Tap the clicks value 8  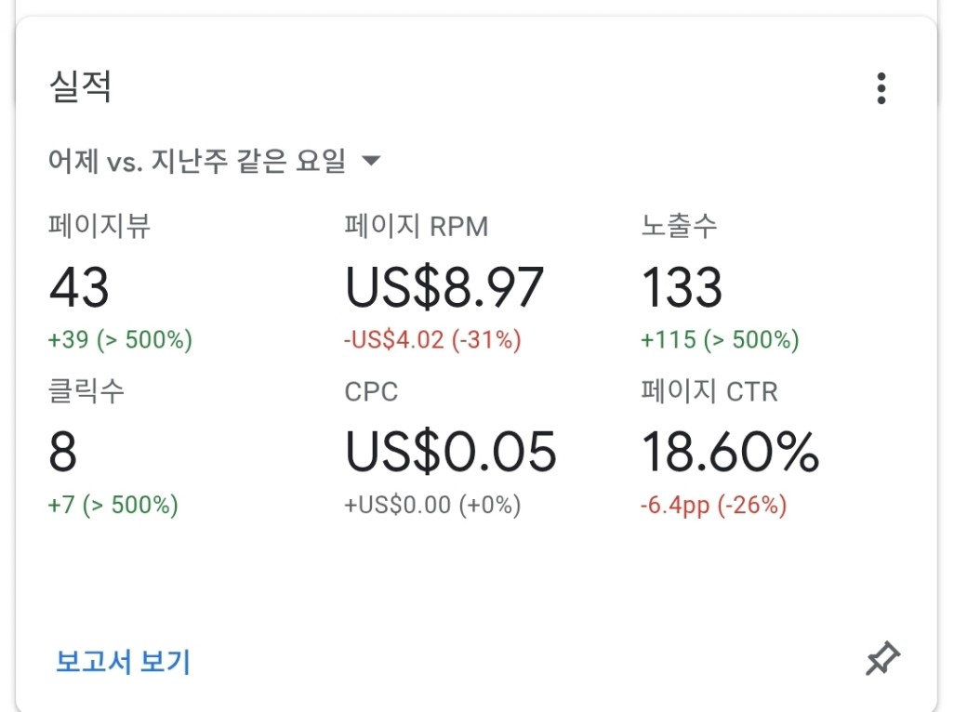62,451
